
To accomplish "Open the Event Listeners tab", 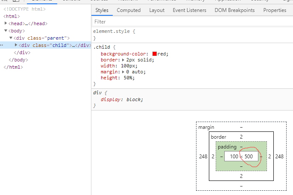I will 189,10.
